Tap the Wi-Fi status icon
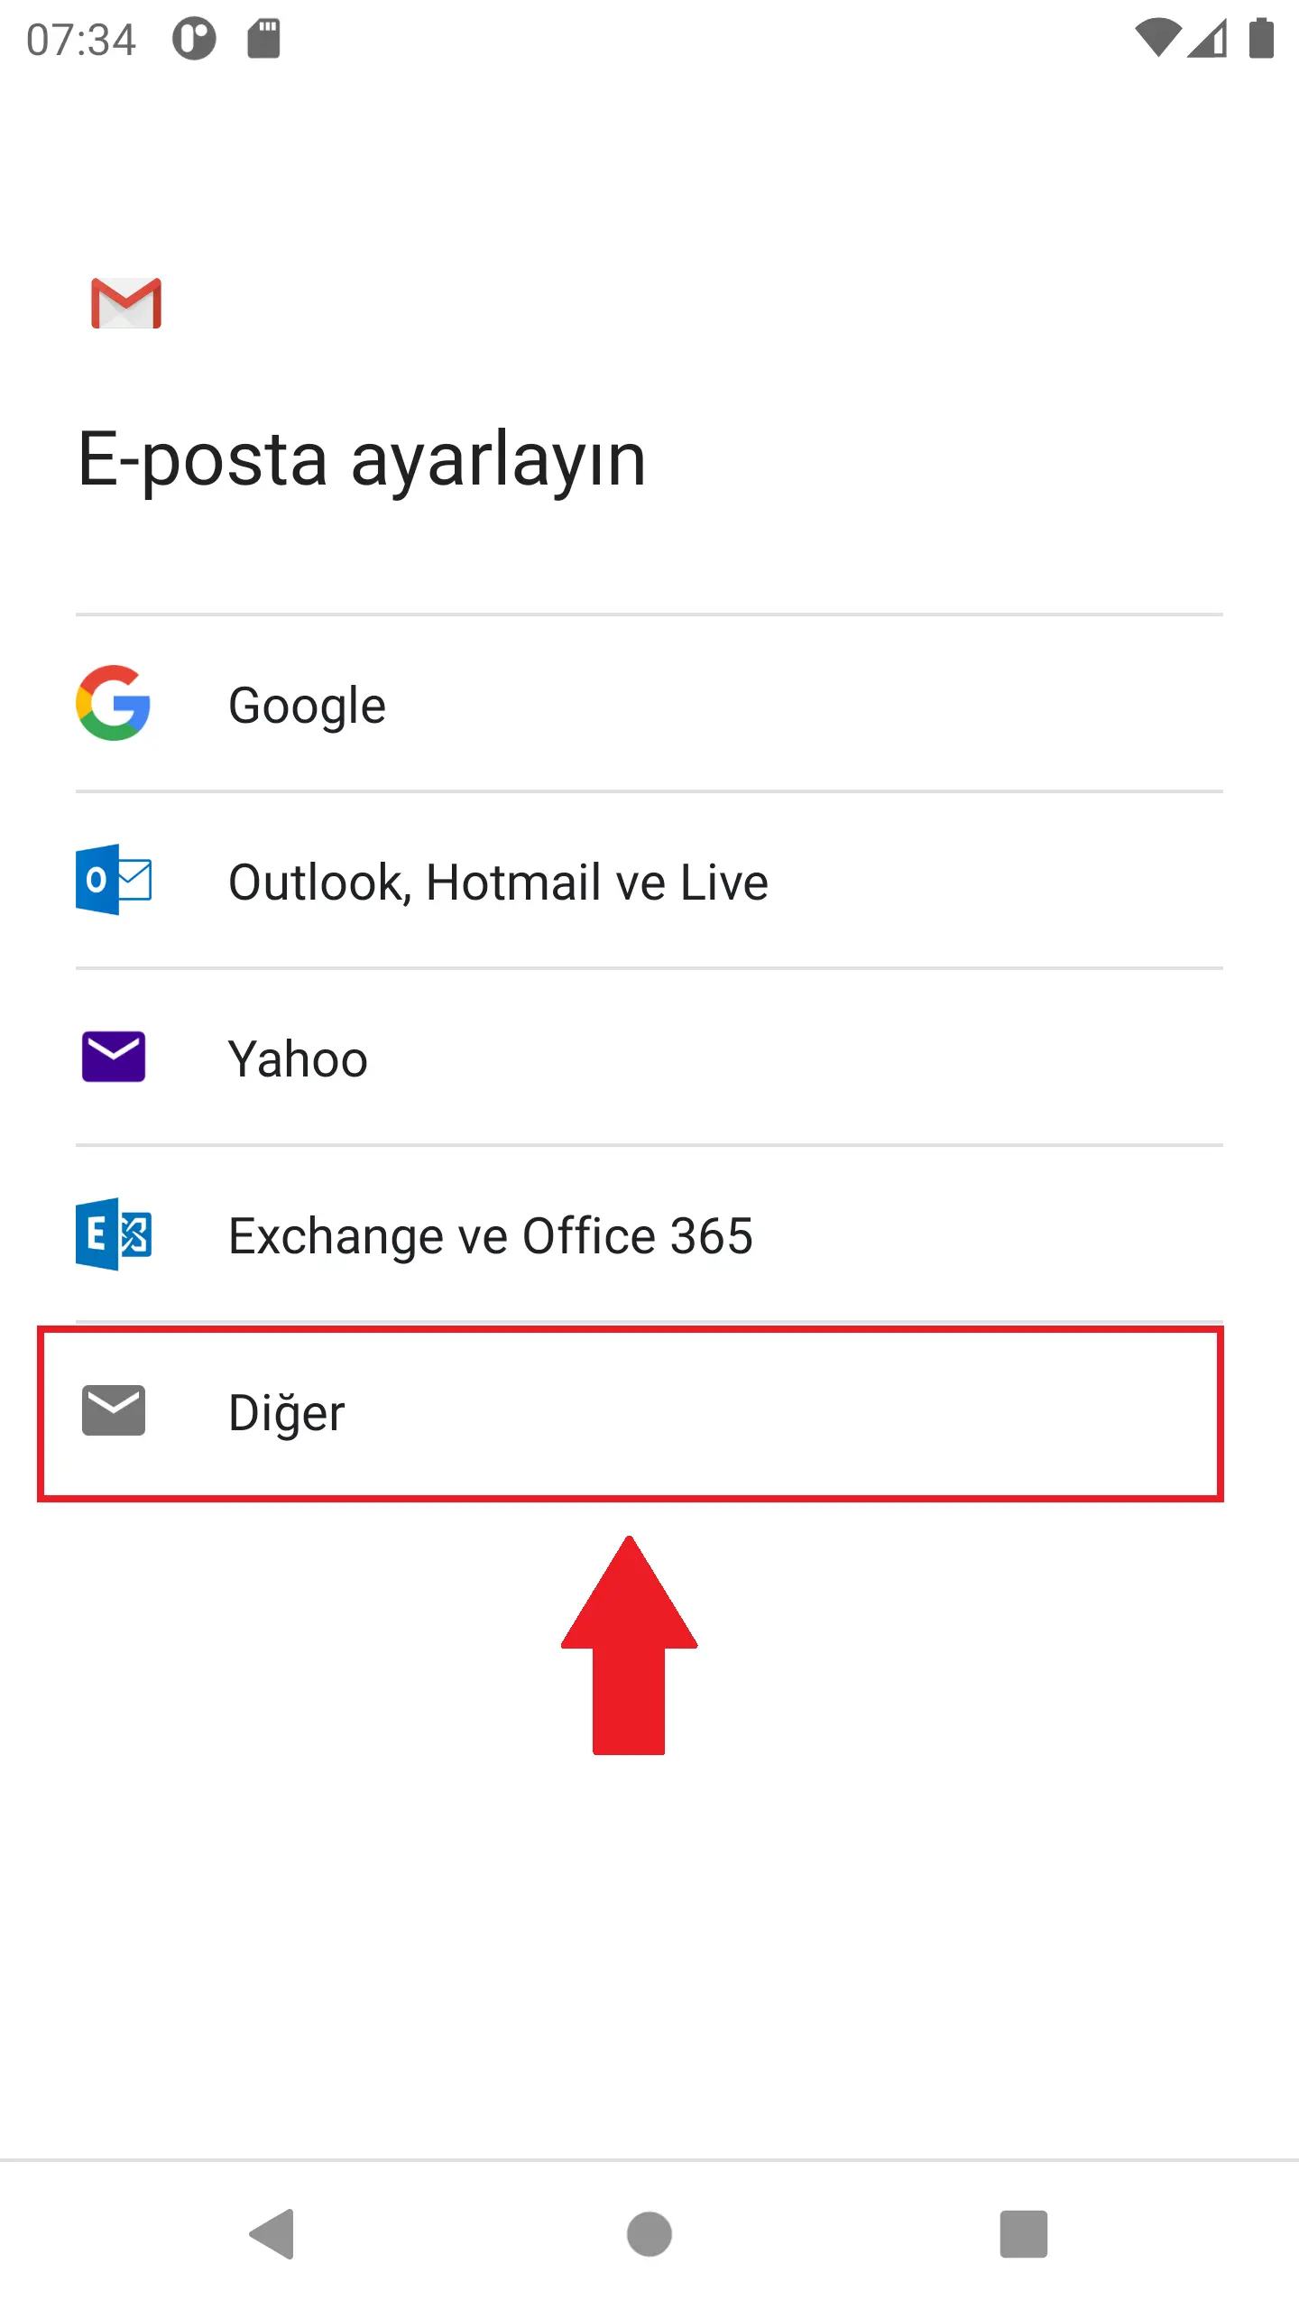Image resolution: width=1299 pixels, height=2310 pixels. point(1158,39)
